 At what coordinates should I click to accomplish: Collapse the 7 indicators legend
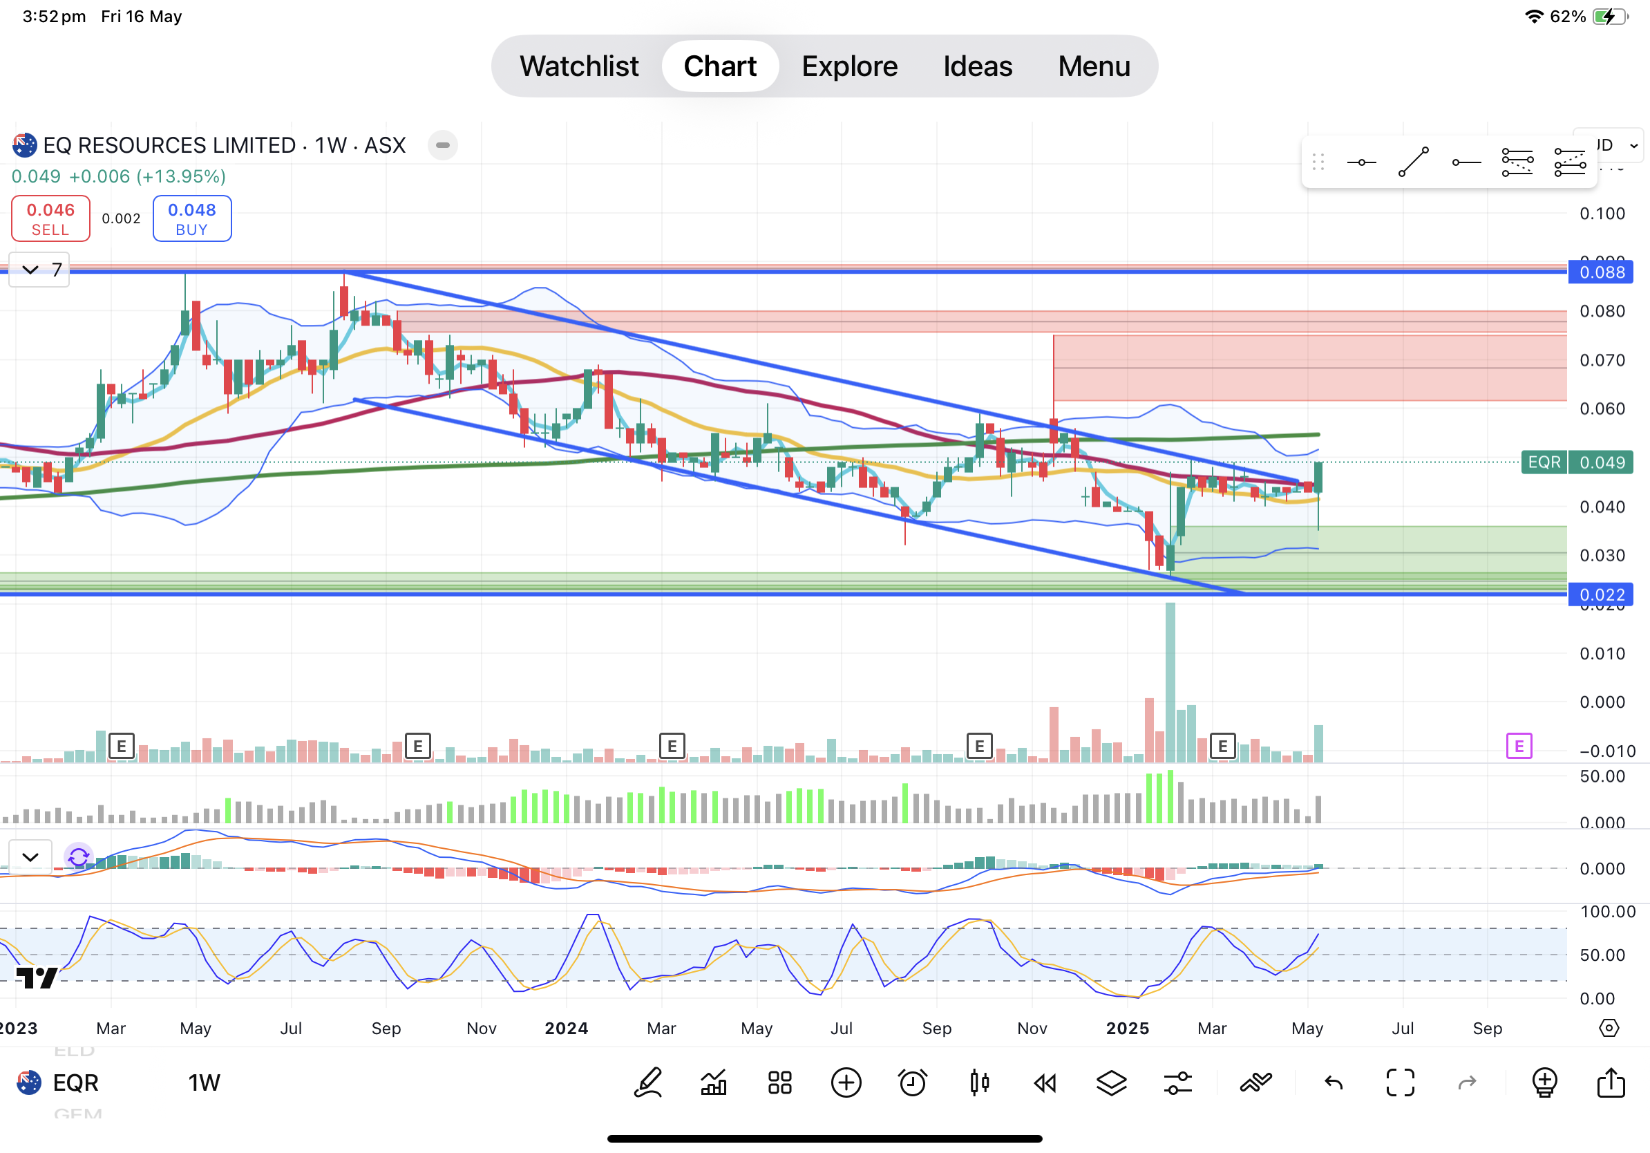(39, 270)
